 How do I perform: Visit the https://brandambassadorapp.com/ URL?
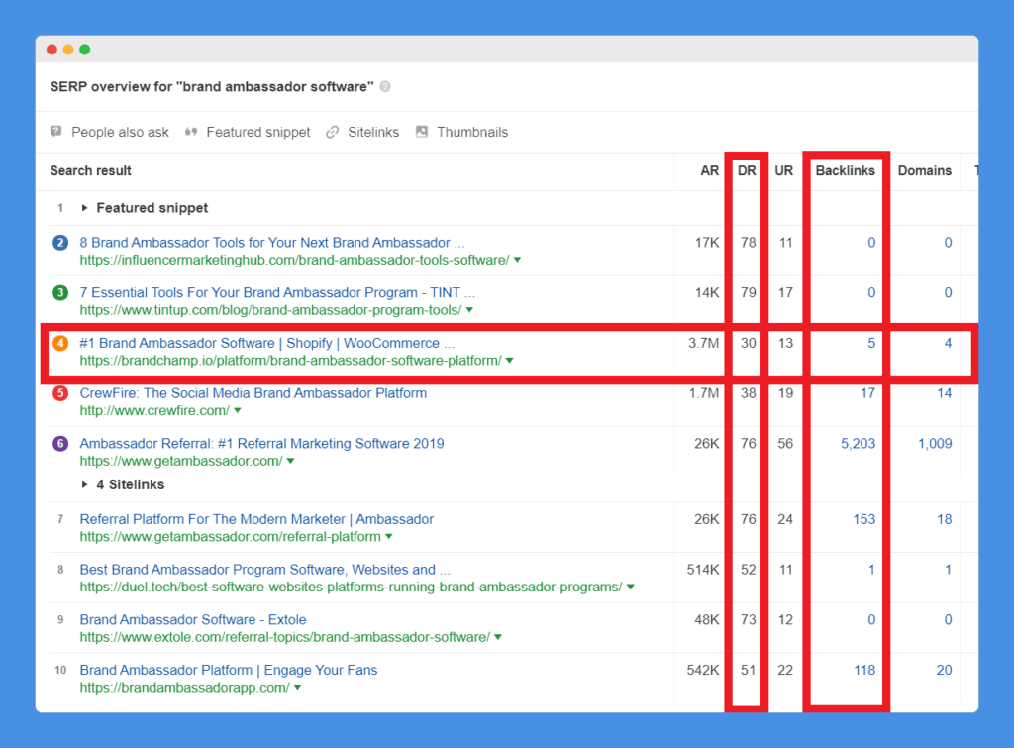pyautogui.click(x=185, y=688)
